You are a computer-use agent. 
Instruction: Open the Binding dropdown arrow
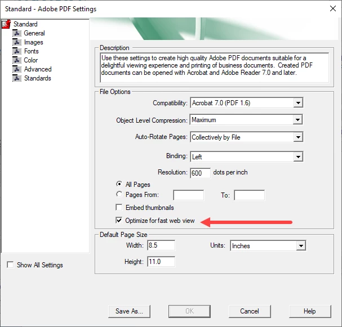298,156
